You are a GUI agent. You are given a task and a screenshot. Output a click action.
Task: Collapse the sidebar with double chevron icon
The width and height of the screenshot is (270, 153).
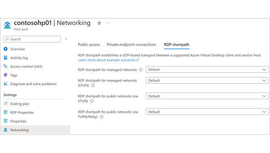(x=66, y=39)
